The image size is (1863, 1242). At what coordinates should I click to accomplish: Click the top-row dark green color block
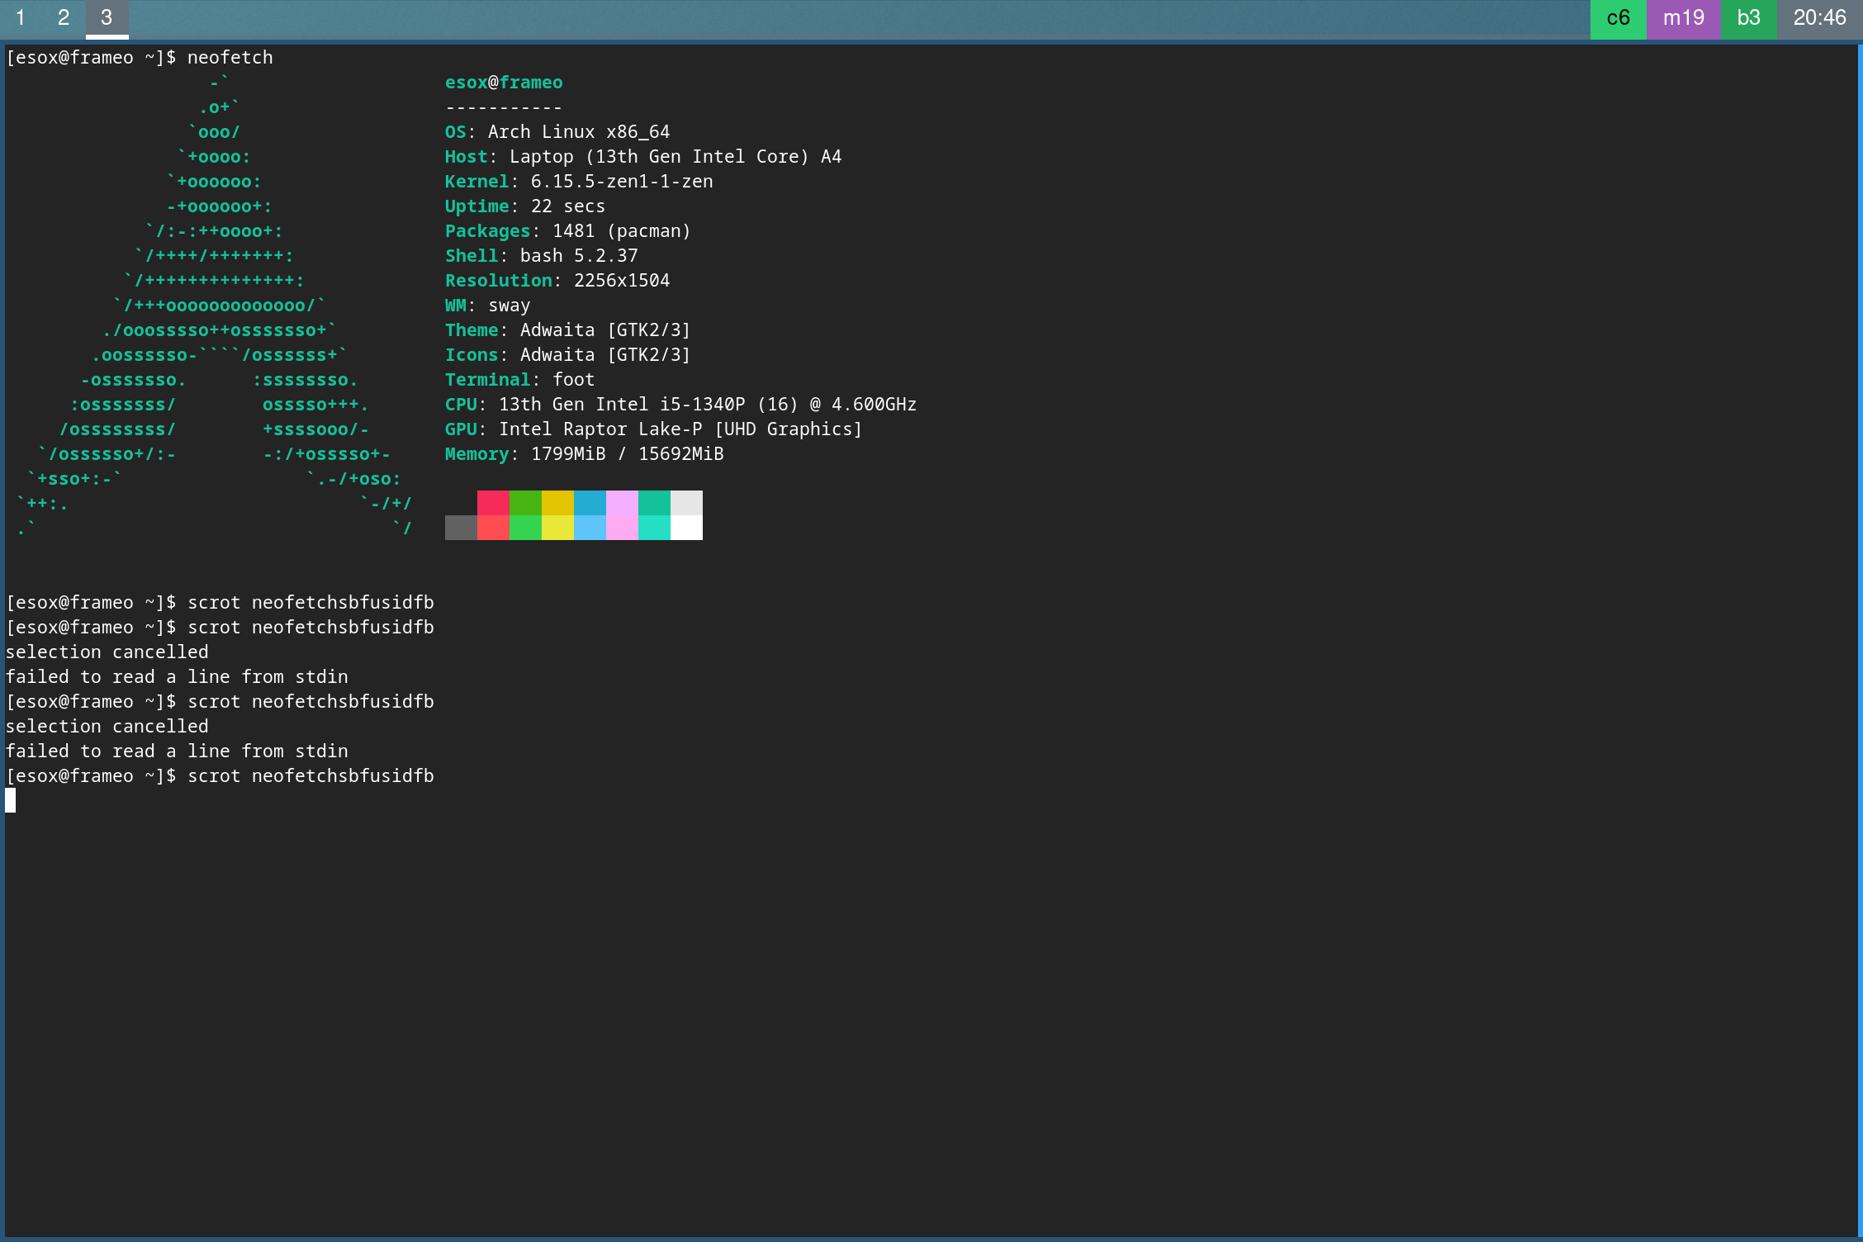click(525, 503)
